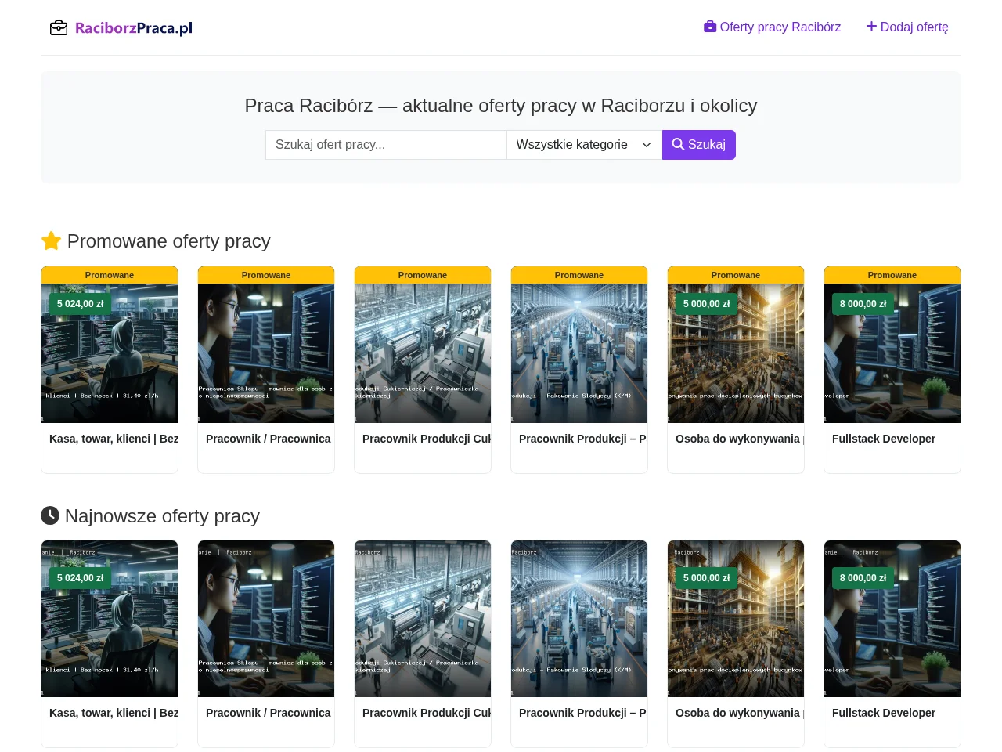The width and height of the screenshot is (1002, 752).
Task: Select newest title Fullstack Developer
Action: (884, 713)
